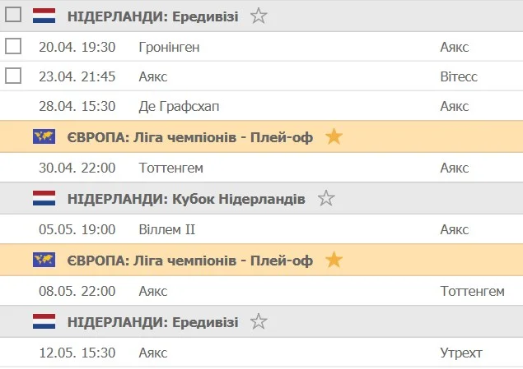Click the star next to first Ередивізі header
Screen dimensions: 523x369
click(259, 16)
